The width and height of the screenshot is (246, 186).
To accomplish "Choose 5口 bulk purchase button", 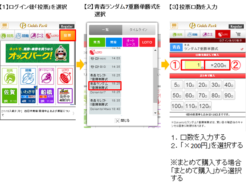I will tap(177, 85).
